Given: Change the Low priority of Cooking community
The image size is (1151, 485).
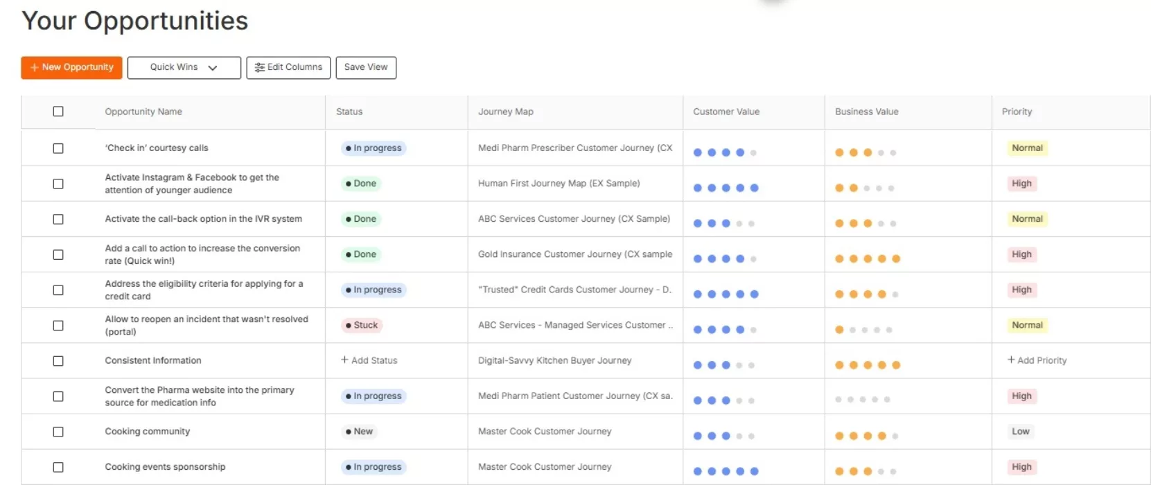Looking at the screenshot, I should tap(1020, 432).
